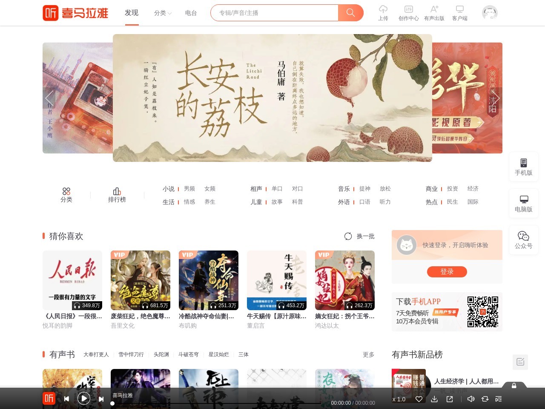Go to the previous track
Image resolution: width=545 pixels, height=409 pixels.
click(x=67, y=399)
